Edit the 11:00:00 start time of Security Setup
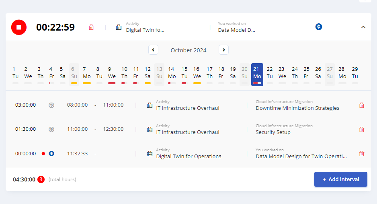Screen dimensions: 377x204 click(x=77, y=129)
